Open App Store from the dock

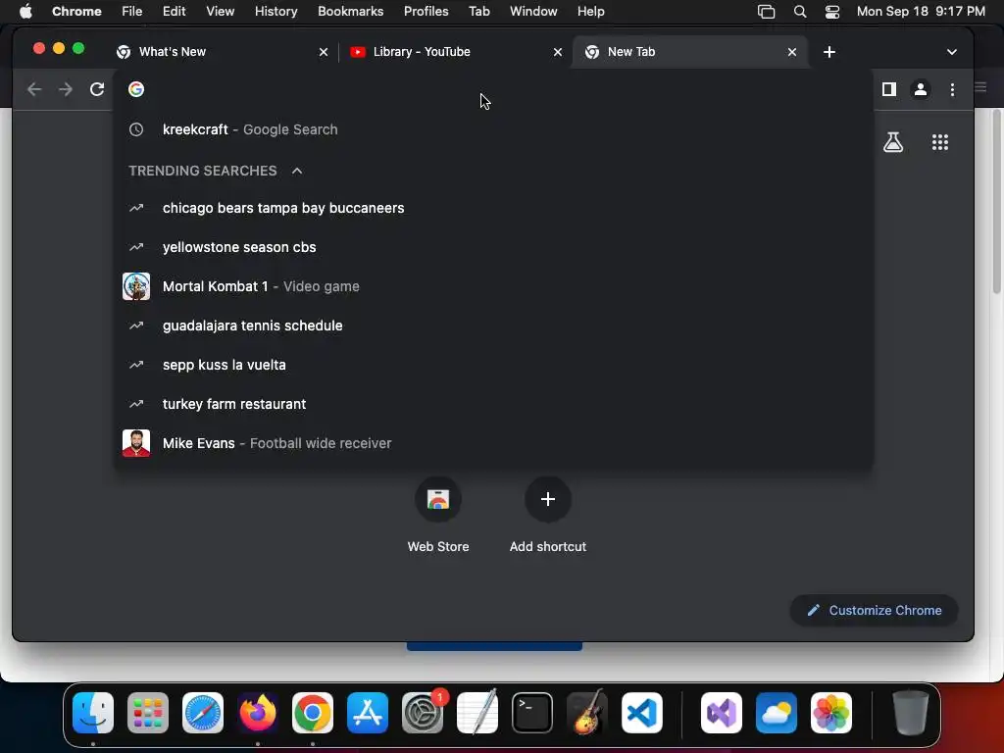[368, 713]
